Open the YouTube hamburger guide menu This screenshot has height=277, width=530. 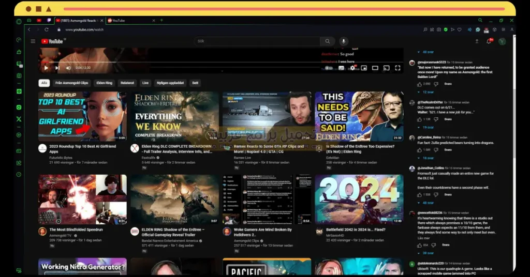coord(33,41)
